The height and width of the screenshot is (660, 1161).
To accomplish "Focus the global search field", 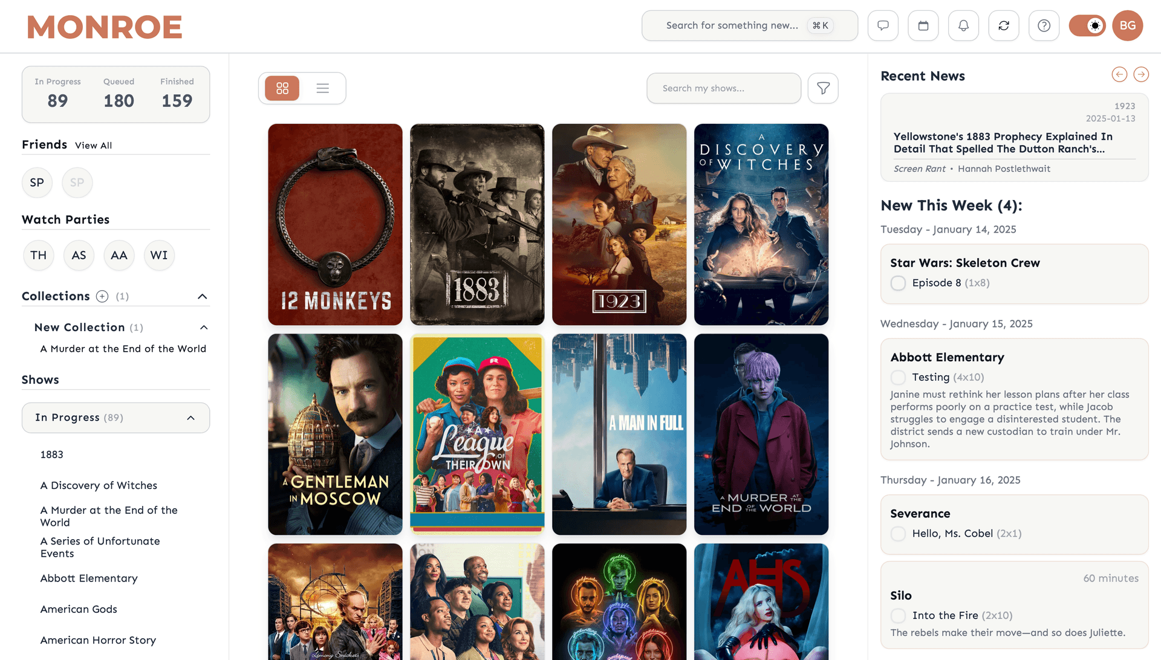I will 749,25.
